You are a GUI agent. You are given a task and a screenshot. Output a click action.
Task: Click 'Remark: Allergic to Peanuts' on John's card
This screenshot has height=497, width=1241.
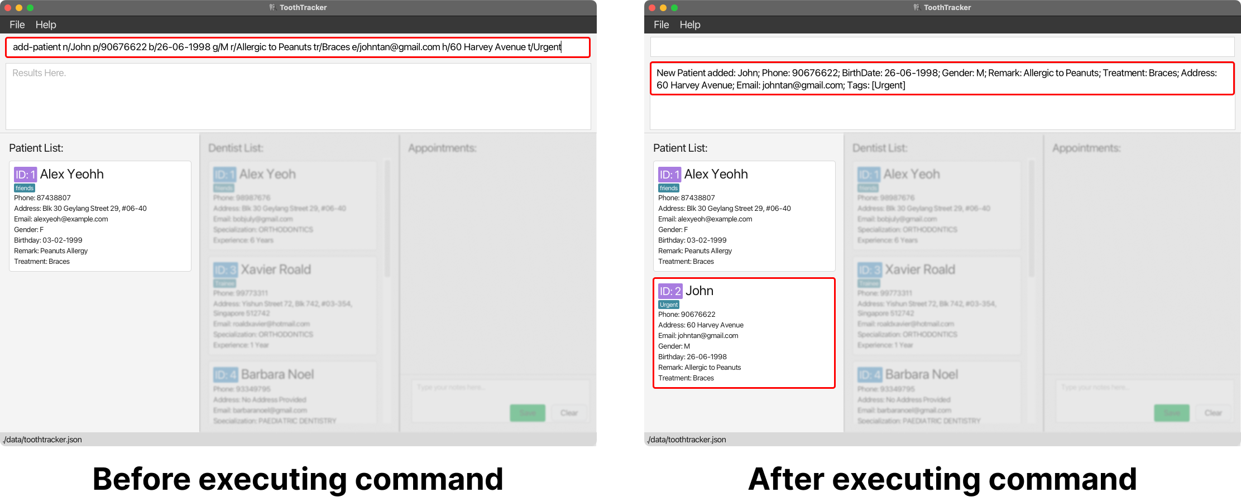pos(699,368)
